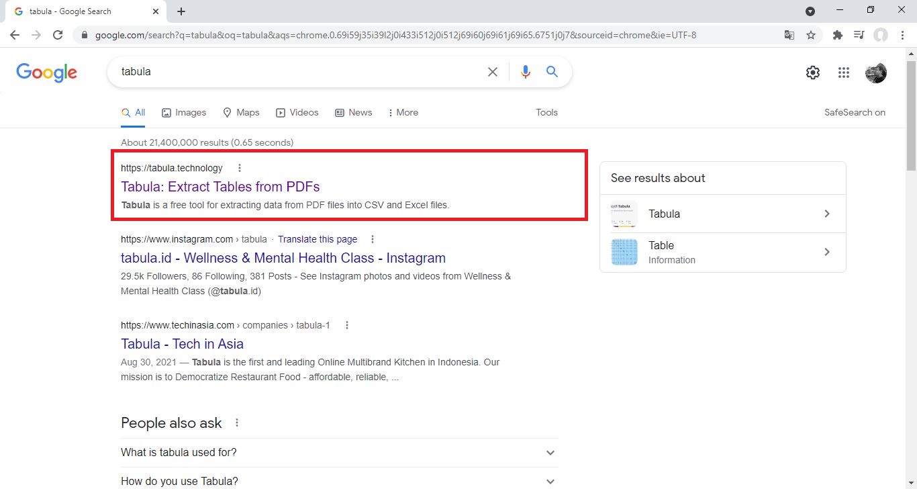This screenshot has width=917, height=489.
Task: Open the Google account picture
Action: 876,73
